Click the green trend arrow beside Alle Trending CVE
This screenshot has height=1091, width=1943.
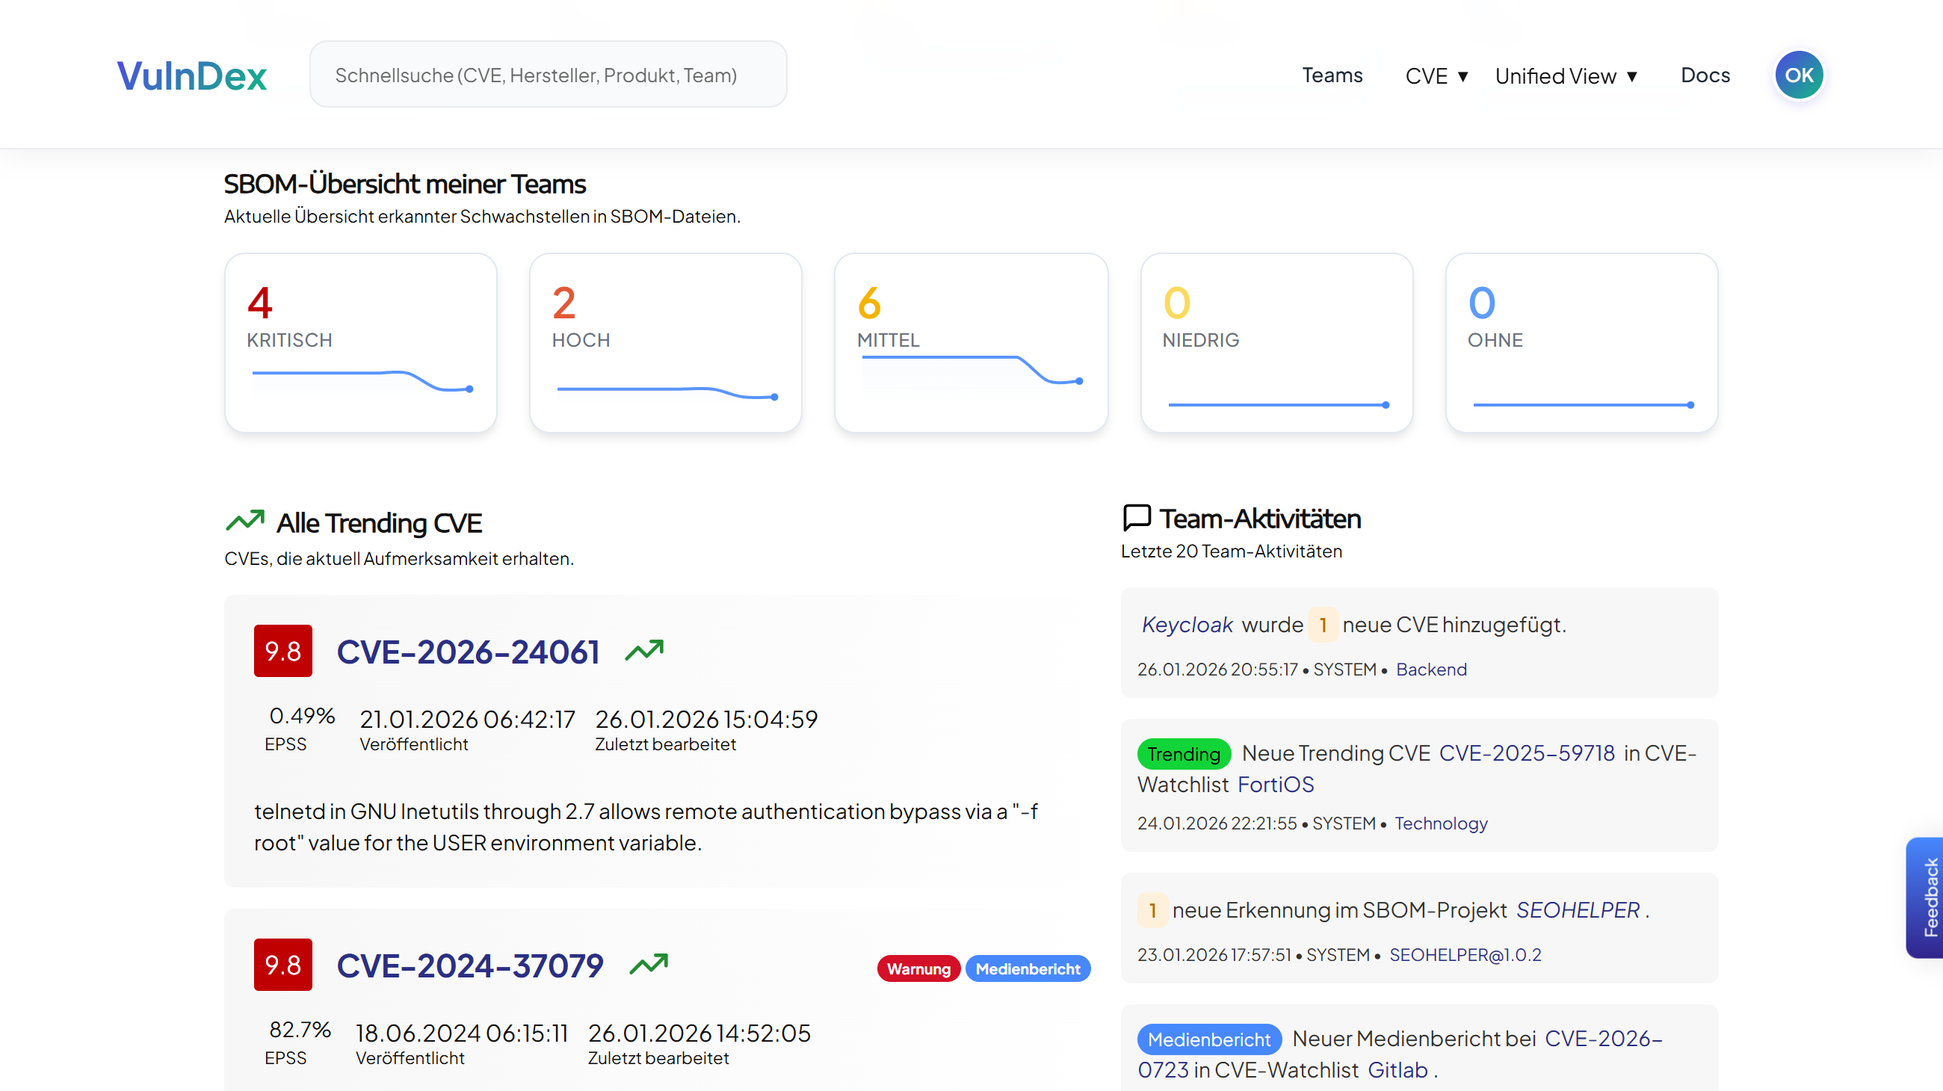pos(244,520)
